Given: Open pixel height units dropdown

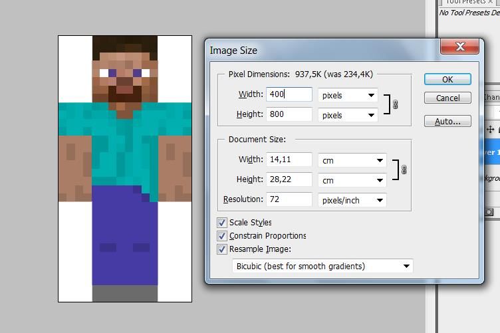Looking at the screenshot, I should pyautogui.click(x=348, y=115).
